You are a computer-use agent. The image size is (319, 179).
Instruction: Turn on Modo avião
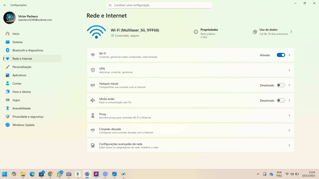[x=281, y=100]
